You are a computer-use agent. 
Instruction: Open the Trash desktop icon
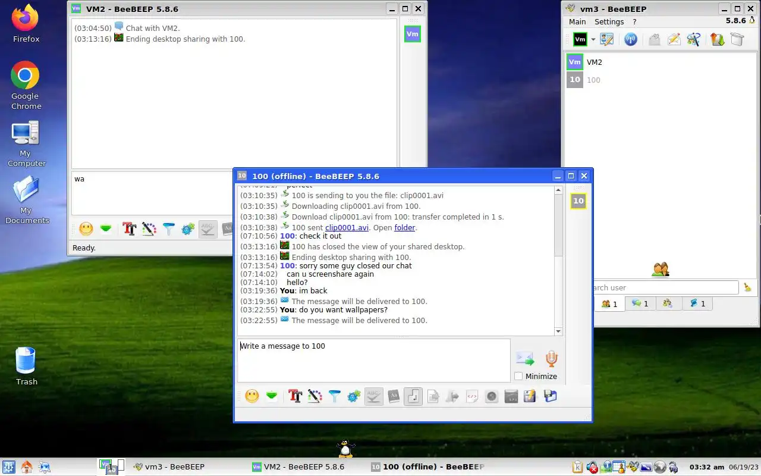[26, 366]
